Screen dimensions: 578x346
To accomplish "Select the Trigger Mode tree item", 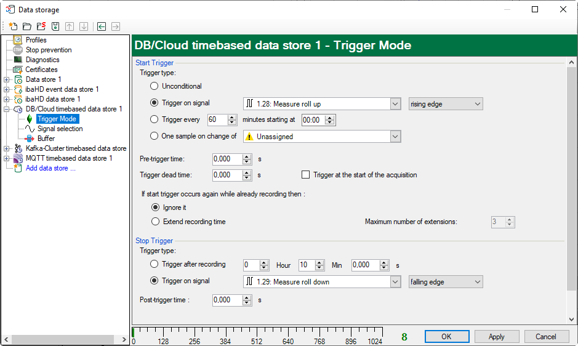I will [x=57, y=119].
